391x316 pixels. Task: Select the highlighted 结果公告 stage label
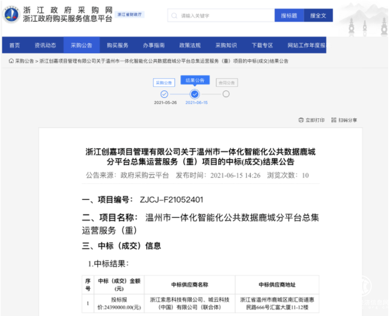coord(195,80)
